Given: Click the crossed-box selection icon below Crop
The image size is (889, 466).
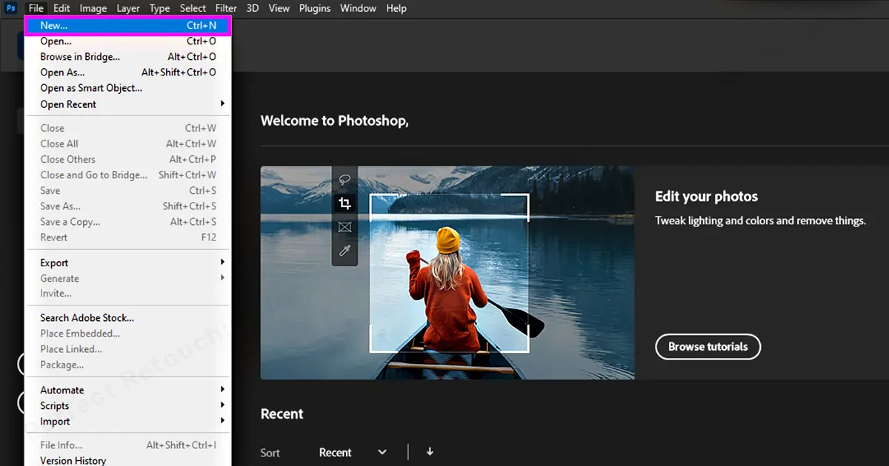Looking at the screenshot, I should click(x=344, y=226).
